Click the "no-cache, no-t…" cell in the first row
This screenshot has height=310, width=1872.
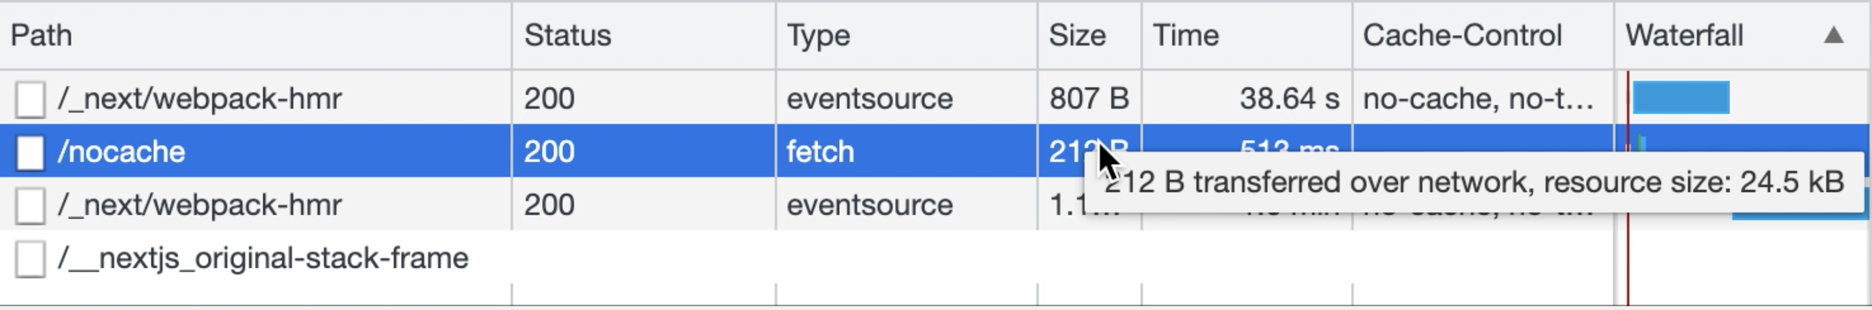coord(1477,99)
